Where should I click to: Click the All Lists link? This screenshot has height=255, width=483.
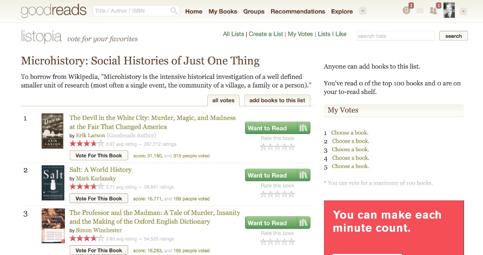click(234, 34)
